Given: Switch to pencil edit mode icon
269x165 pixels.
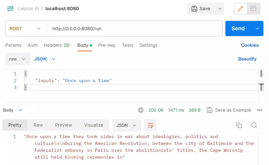Looking at the screenshot, I should 241,9.
